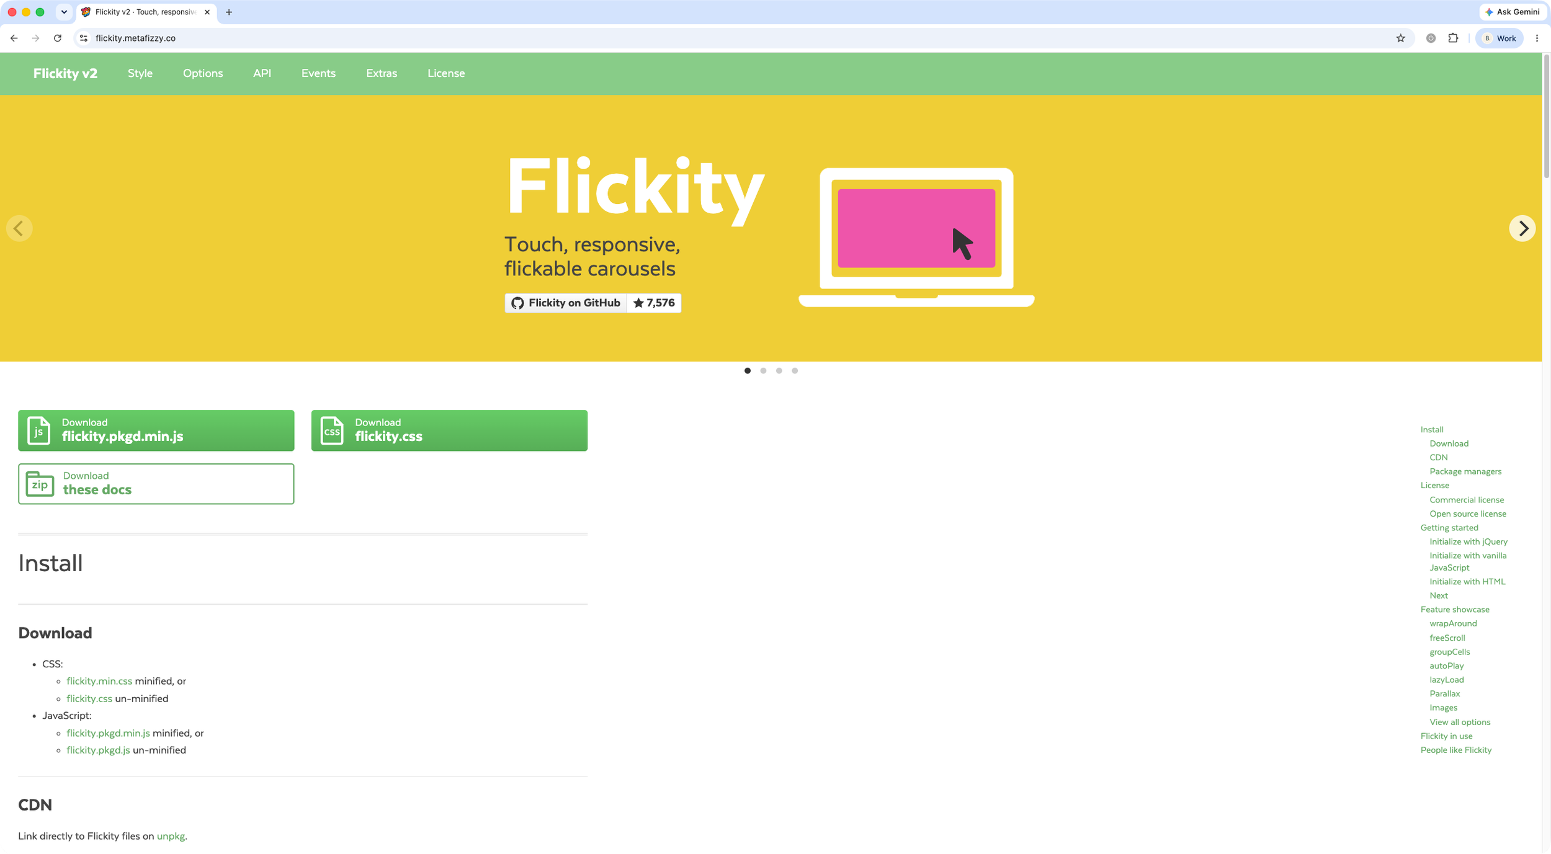Open the Flickity v2 home logo link
The height and width of the screenshot is (854, 1551).
coord(65,73)
